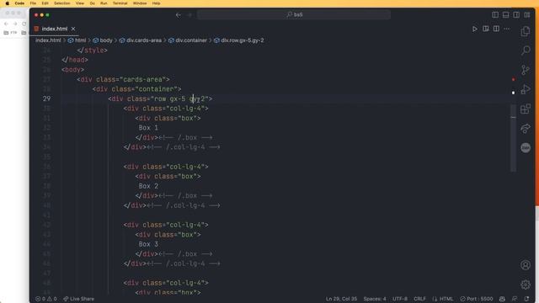539x303 pixels.
Task: Open the Source Control view
Action: [x=526, y=70]
